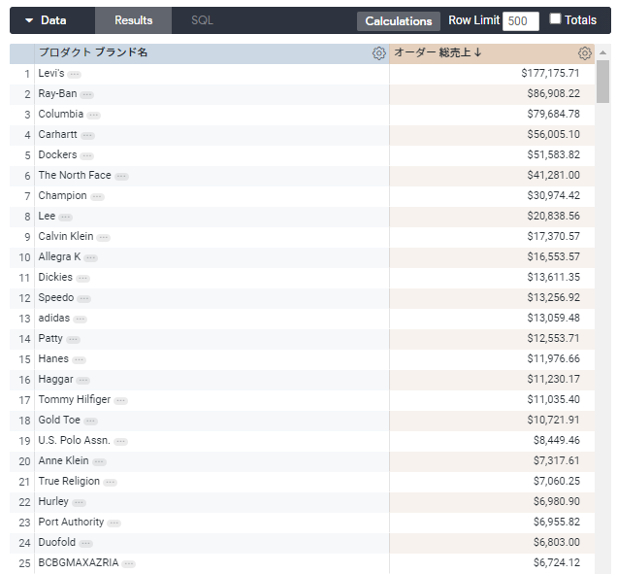This screenshot has width=617, height=574.
Task: Click ellipsis icon next to Dockers
Action: click(87, 155)
